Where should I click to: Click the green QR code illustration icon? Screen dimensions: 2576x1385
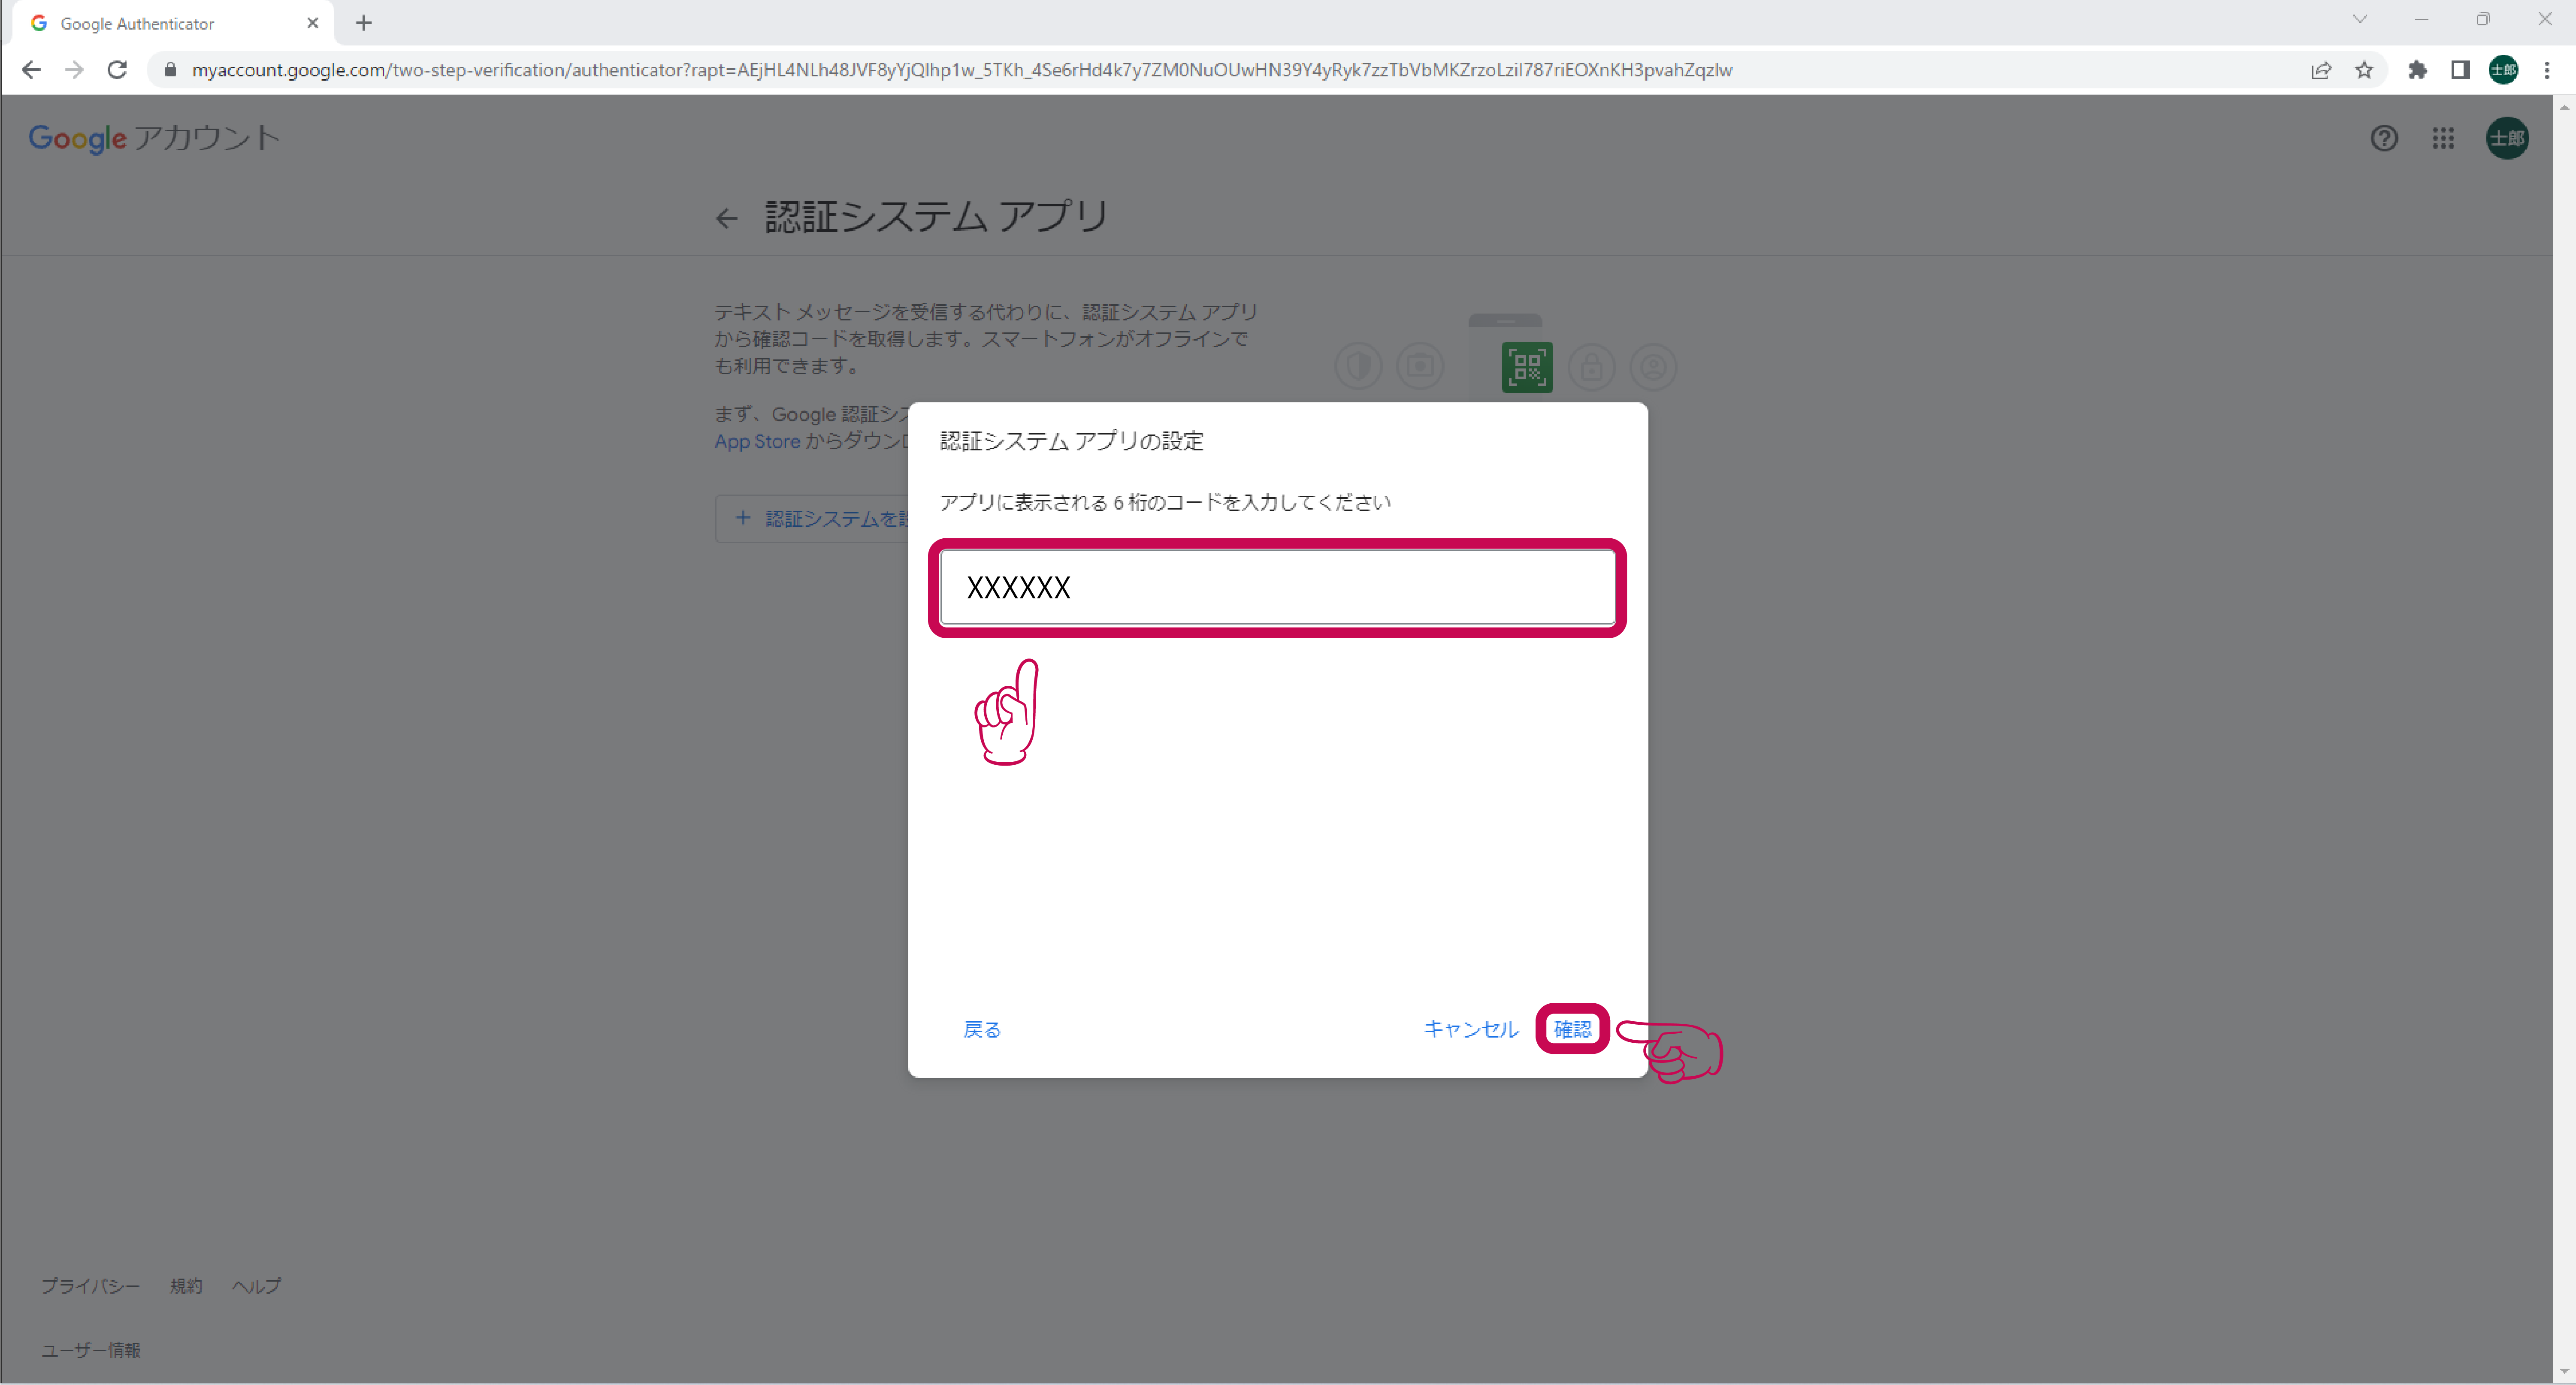(1527, 367)
